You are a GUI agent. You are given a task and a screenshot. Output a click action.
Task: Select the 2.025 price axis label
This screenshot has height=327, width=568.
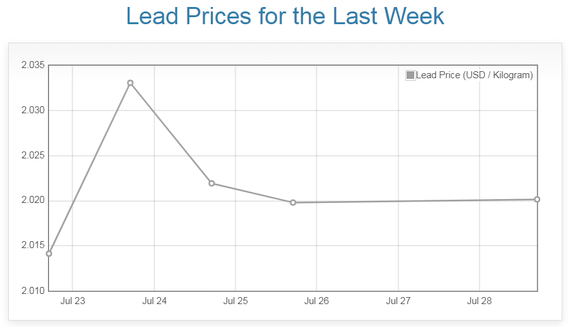pos(32,155)
